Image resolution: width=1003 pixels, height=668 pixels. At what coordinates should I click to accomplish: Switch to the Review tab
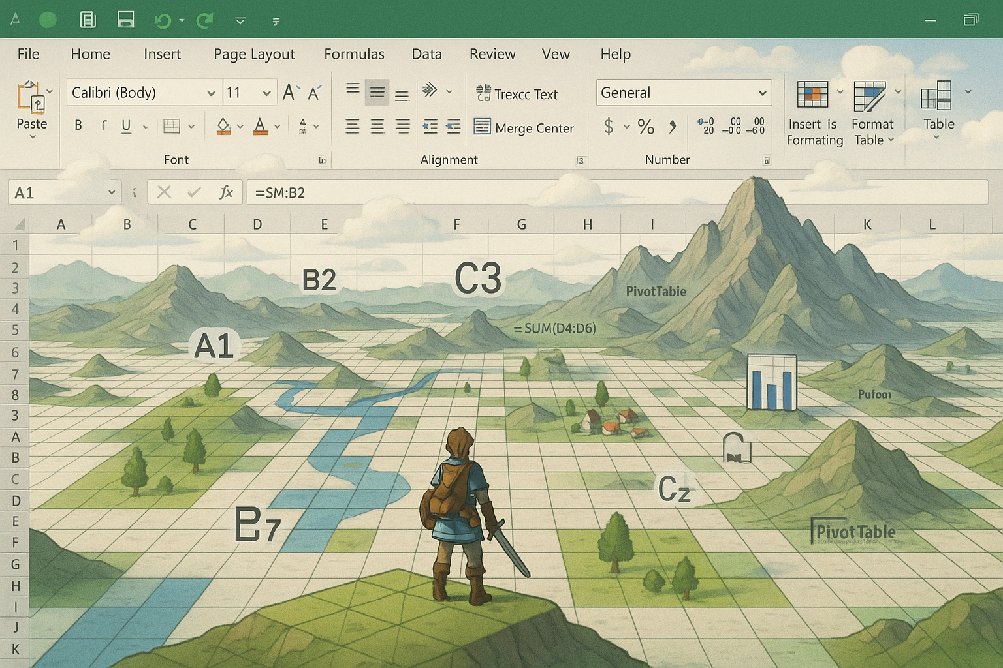492,54
